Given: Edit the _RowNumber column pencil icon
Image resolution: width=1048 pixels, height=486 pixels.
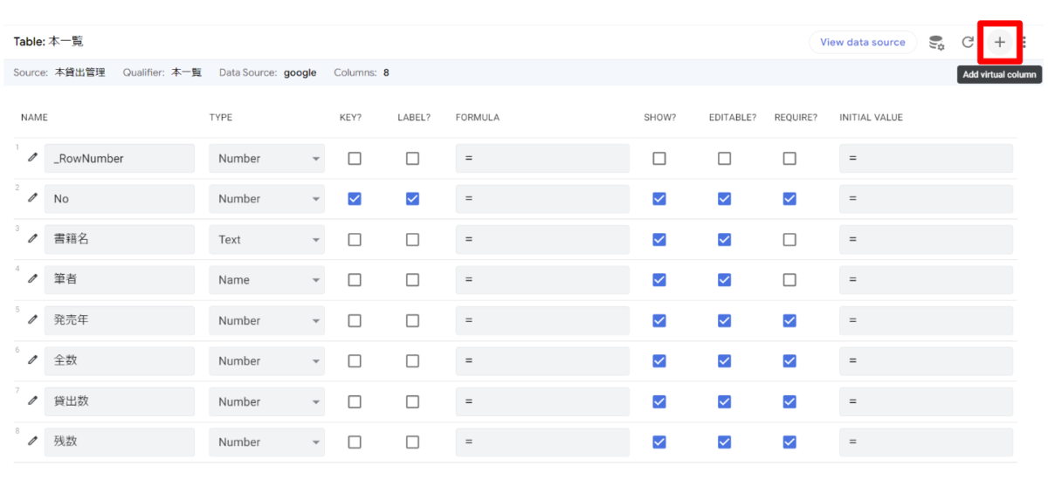Looking at the screenshot, I should pos(32,158).
